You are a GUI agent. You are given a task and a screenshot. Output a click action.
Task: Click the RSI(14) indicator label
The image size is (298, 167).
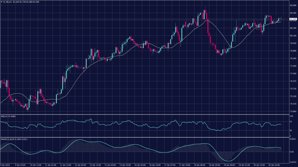5,116
